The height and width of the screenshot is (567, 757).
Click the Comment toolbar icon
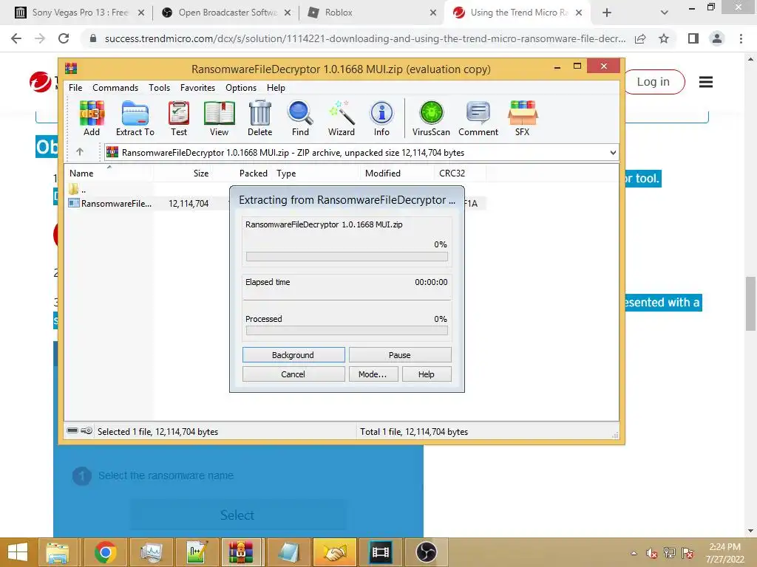click(x=478, y=118)
